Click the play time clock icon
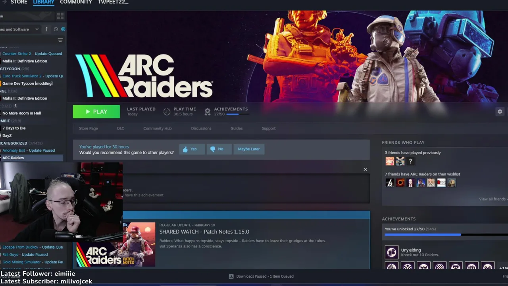508x286 pixels. pos(167,112)
